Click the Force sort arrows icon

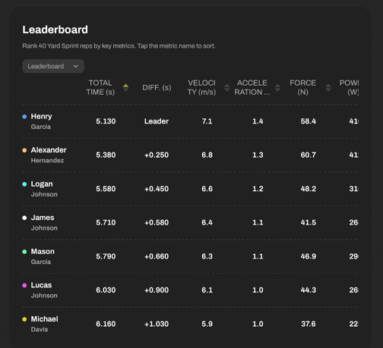pos(328,88)
